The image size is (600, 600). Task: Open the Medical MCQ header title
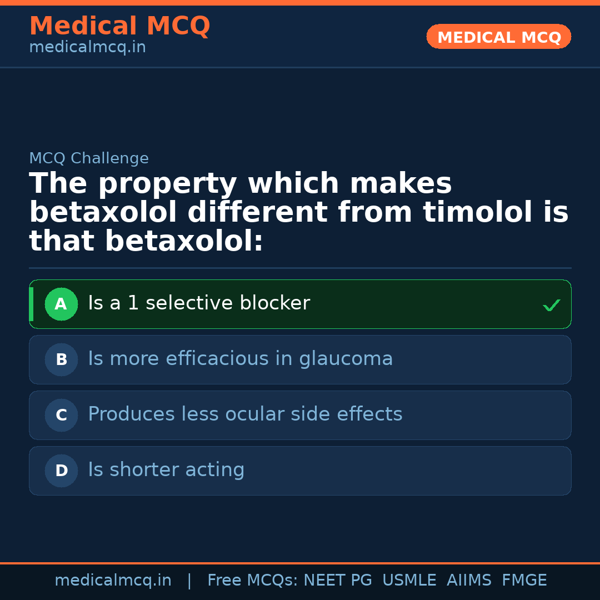click(119, 26)
